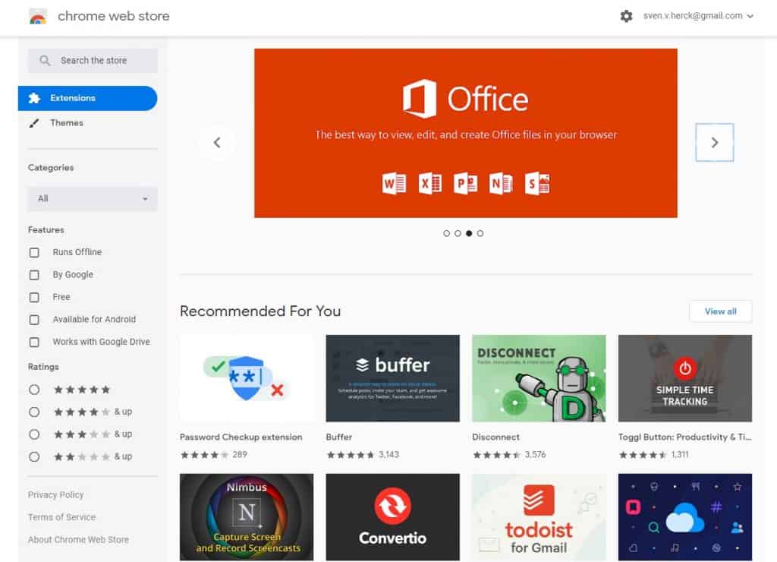Click the magnifier icon in the search box
Viewport: 777px width, 562px height.
[x=46, y=61]
